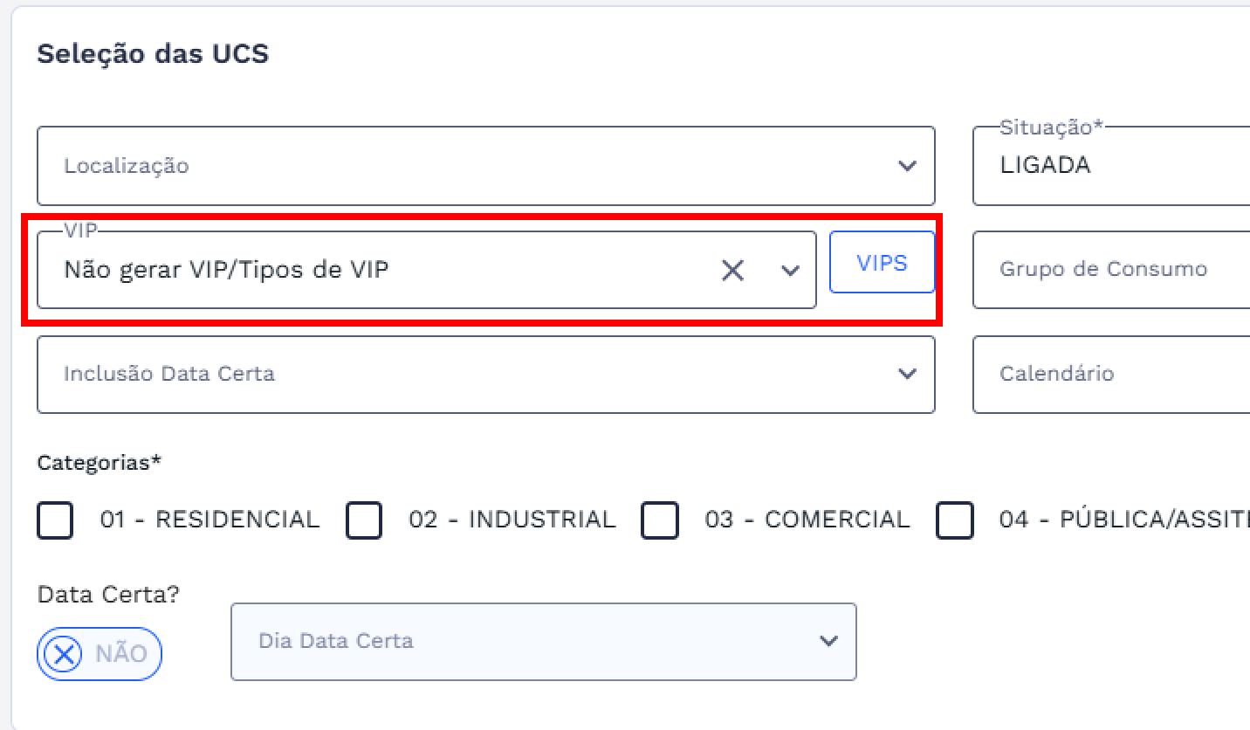1250x730 pixels.
Task: Open the Localização combo box field
Action: [x=471, y=166]
